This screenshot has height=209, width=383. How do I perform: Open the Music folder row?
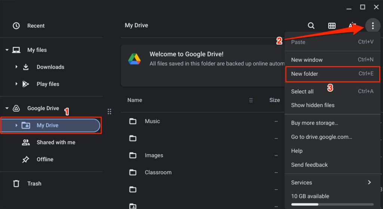pos(152,121)
